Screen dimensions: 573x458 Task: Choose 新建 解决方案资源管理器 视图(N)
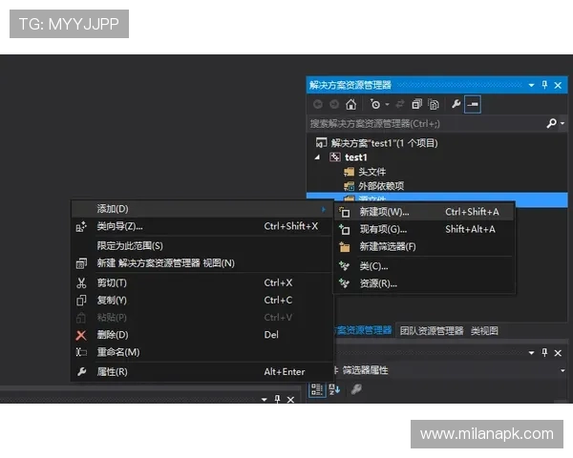[202, 263]
